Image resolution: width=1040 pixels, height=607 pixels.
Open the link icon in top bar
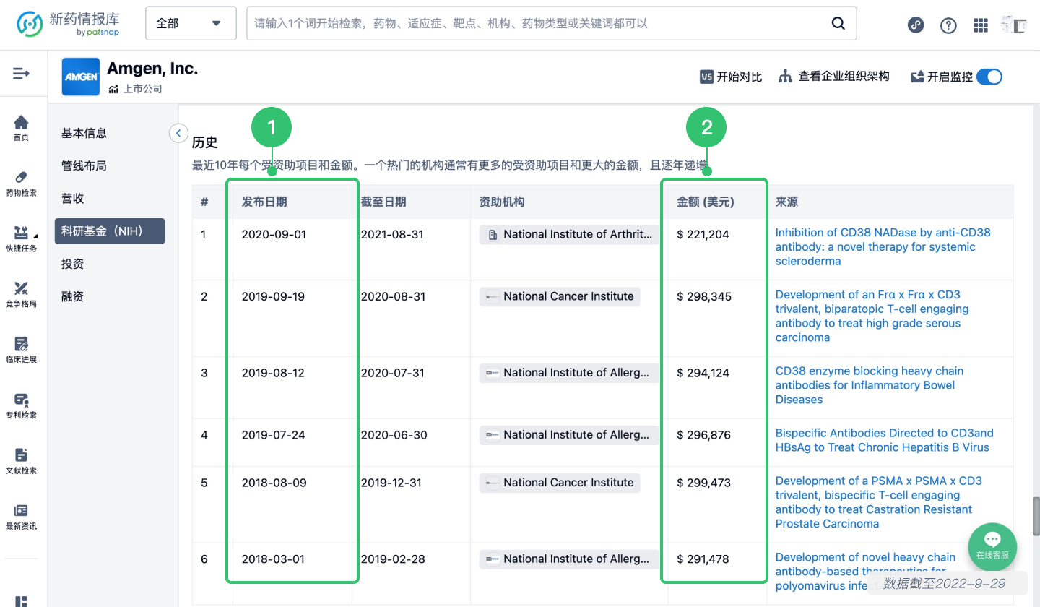point(916,25)
